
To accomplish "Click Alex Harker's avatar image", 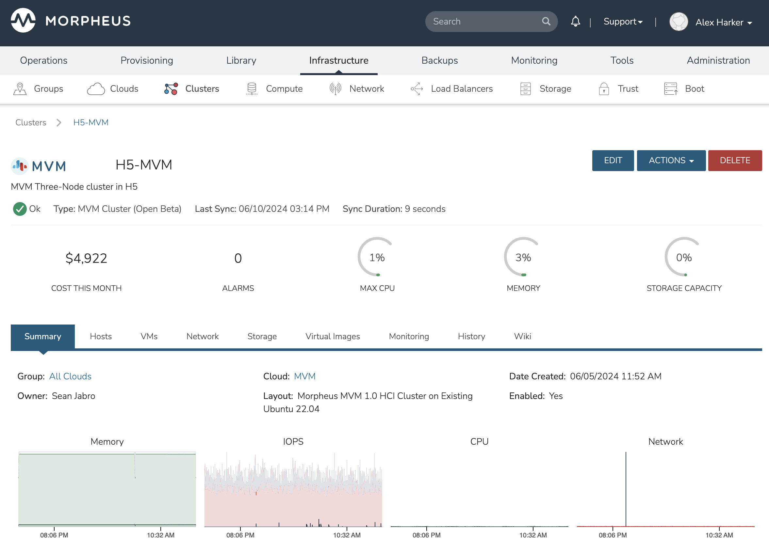I will point(679,22).
